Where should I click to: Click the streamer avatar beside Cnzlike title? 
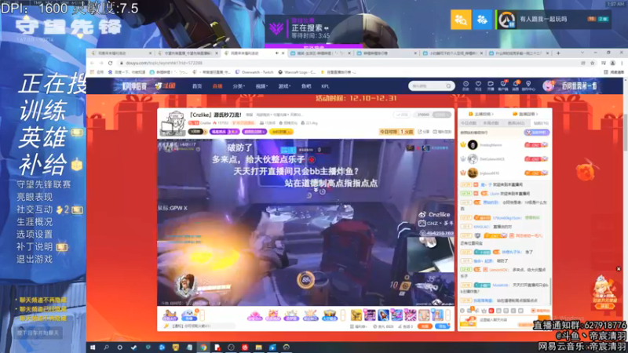click(172, 122)
